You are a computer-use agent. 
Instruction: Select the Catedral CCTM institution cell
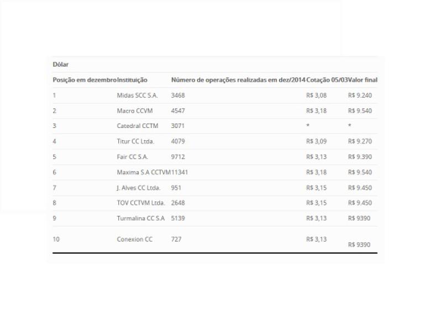(137, 126)
